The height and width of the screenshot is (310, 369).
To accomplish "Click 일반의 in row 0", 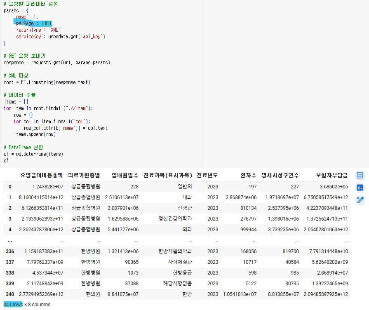I will [x=185, y=187].
